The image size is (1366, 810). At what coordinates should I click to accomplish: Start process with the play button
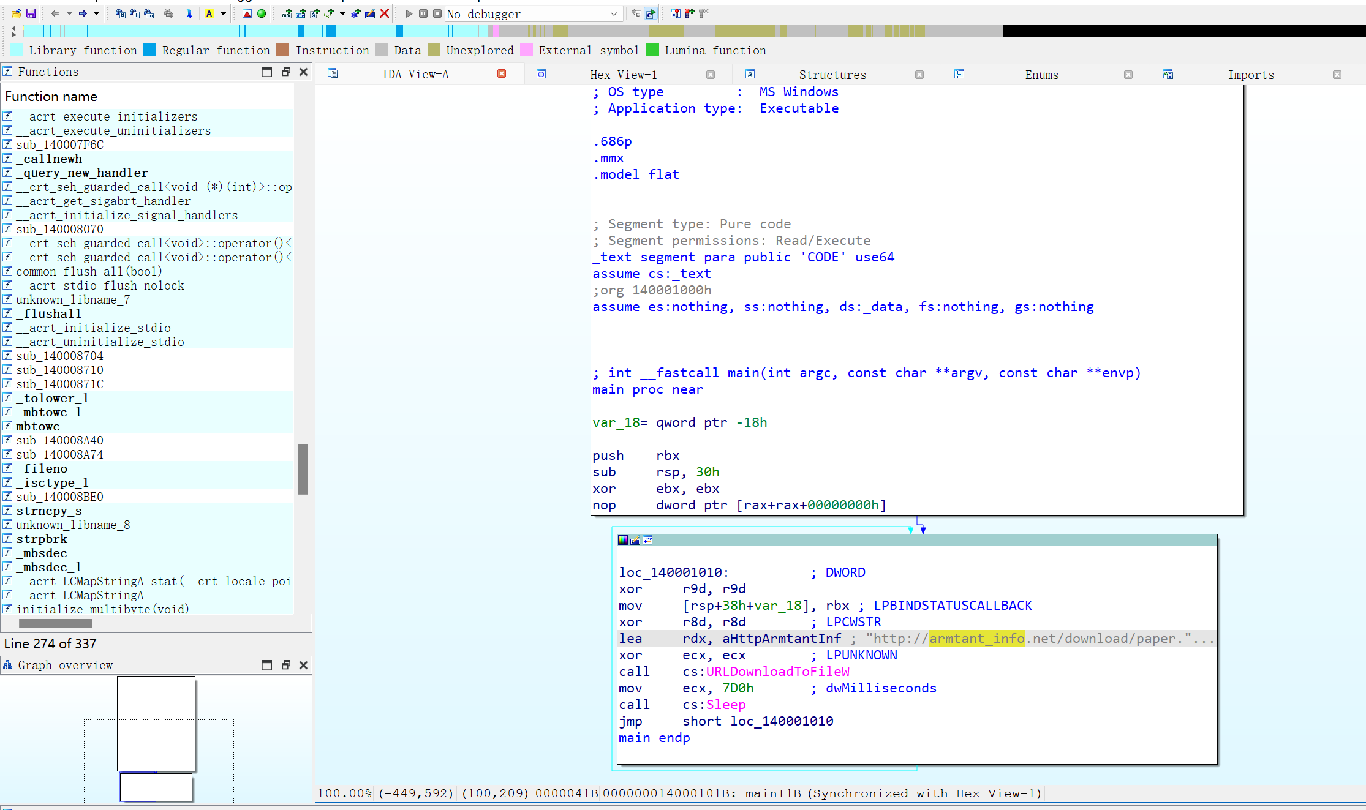click(x=409, y=13)
